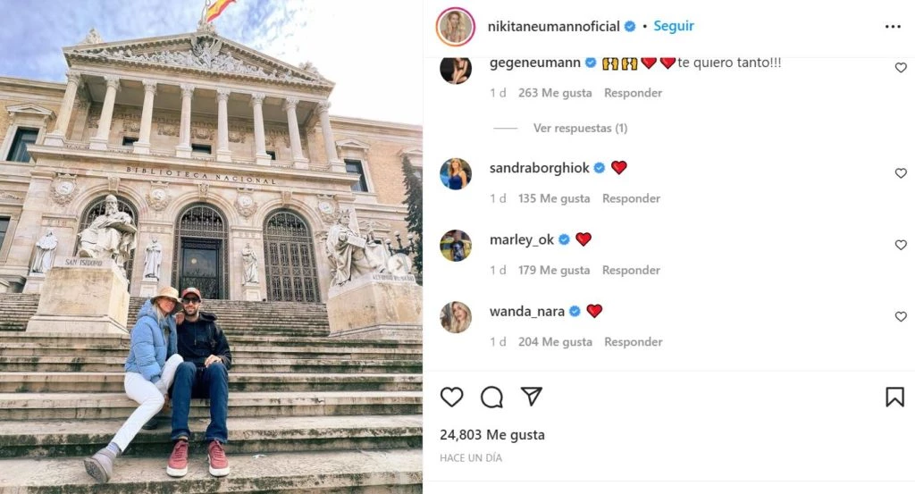Like the post with the heart icon

pos(451,398)
